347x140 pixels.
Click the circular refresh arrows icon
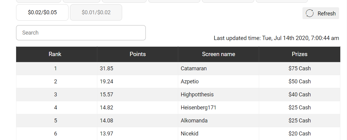point(310,13)
